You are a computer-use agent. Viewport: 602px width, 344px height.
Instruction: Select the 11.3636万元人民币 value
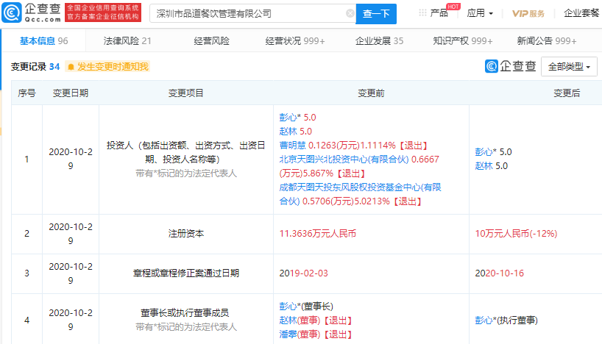tap(317, 234)
